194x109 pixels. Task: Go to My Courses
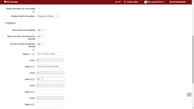click(11, 2)
